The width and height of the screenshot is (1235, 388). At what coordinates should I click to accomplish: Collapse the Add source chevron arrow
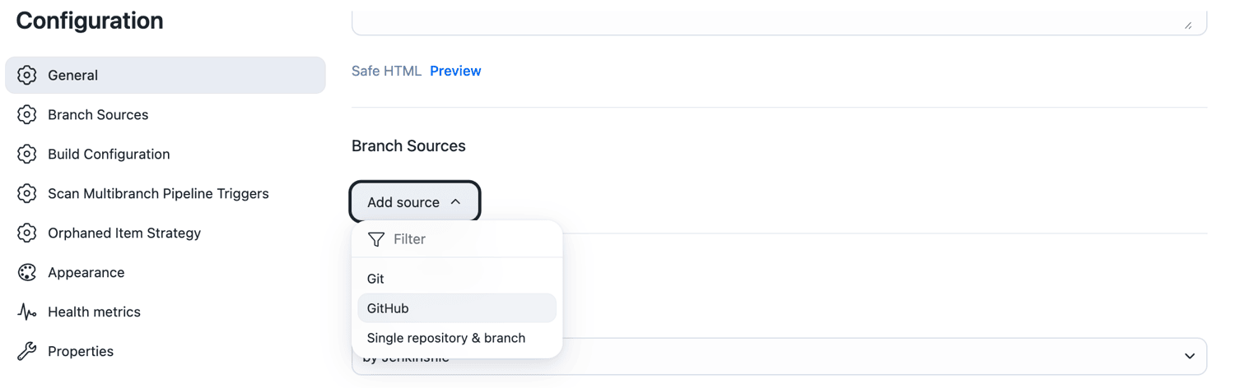click(455, 201)
